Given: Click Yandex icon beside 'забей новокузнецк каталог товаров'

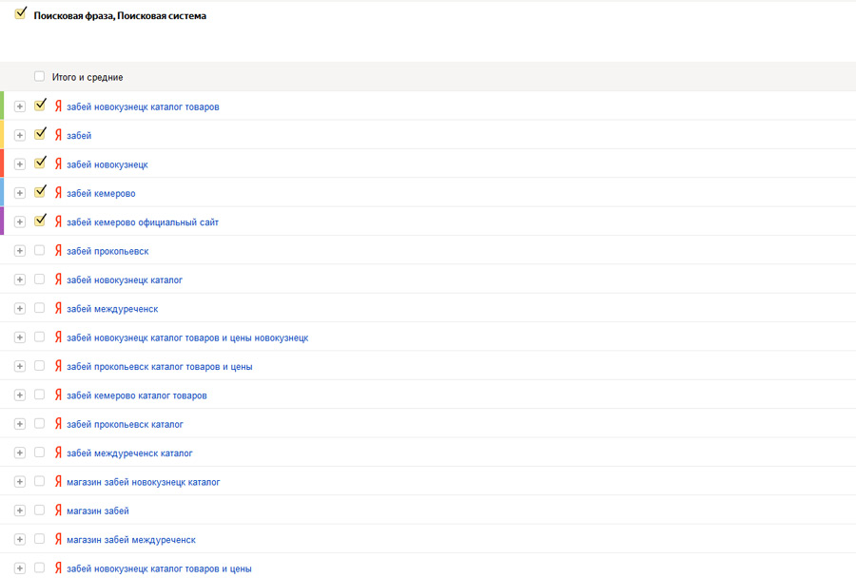Looking at the screenshot, I should coord(58,106).
